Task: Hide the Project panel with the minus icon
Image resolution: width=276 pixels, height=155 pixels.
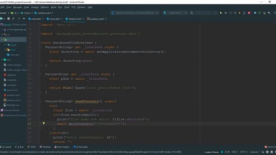Action: [x=24, y=19]
